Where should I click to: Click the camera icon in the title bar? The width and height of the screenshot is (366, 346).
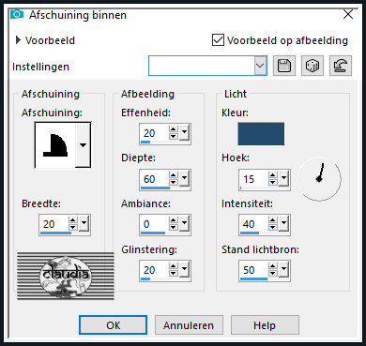click(16, 15)
